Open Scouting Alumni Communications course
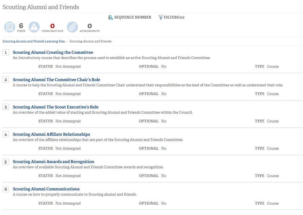The height and width of the screenshot is (215, 303). (x=46, y=189)
